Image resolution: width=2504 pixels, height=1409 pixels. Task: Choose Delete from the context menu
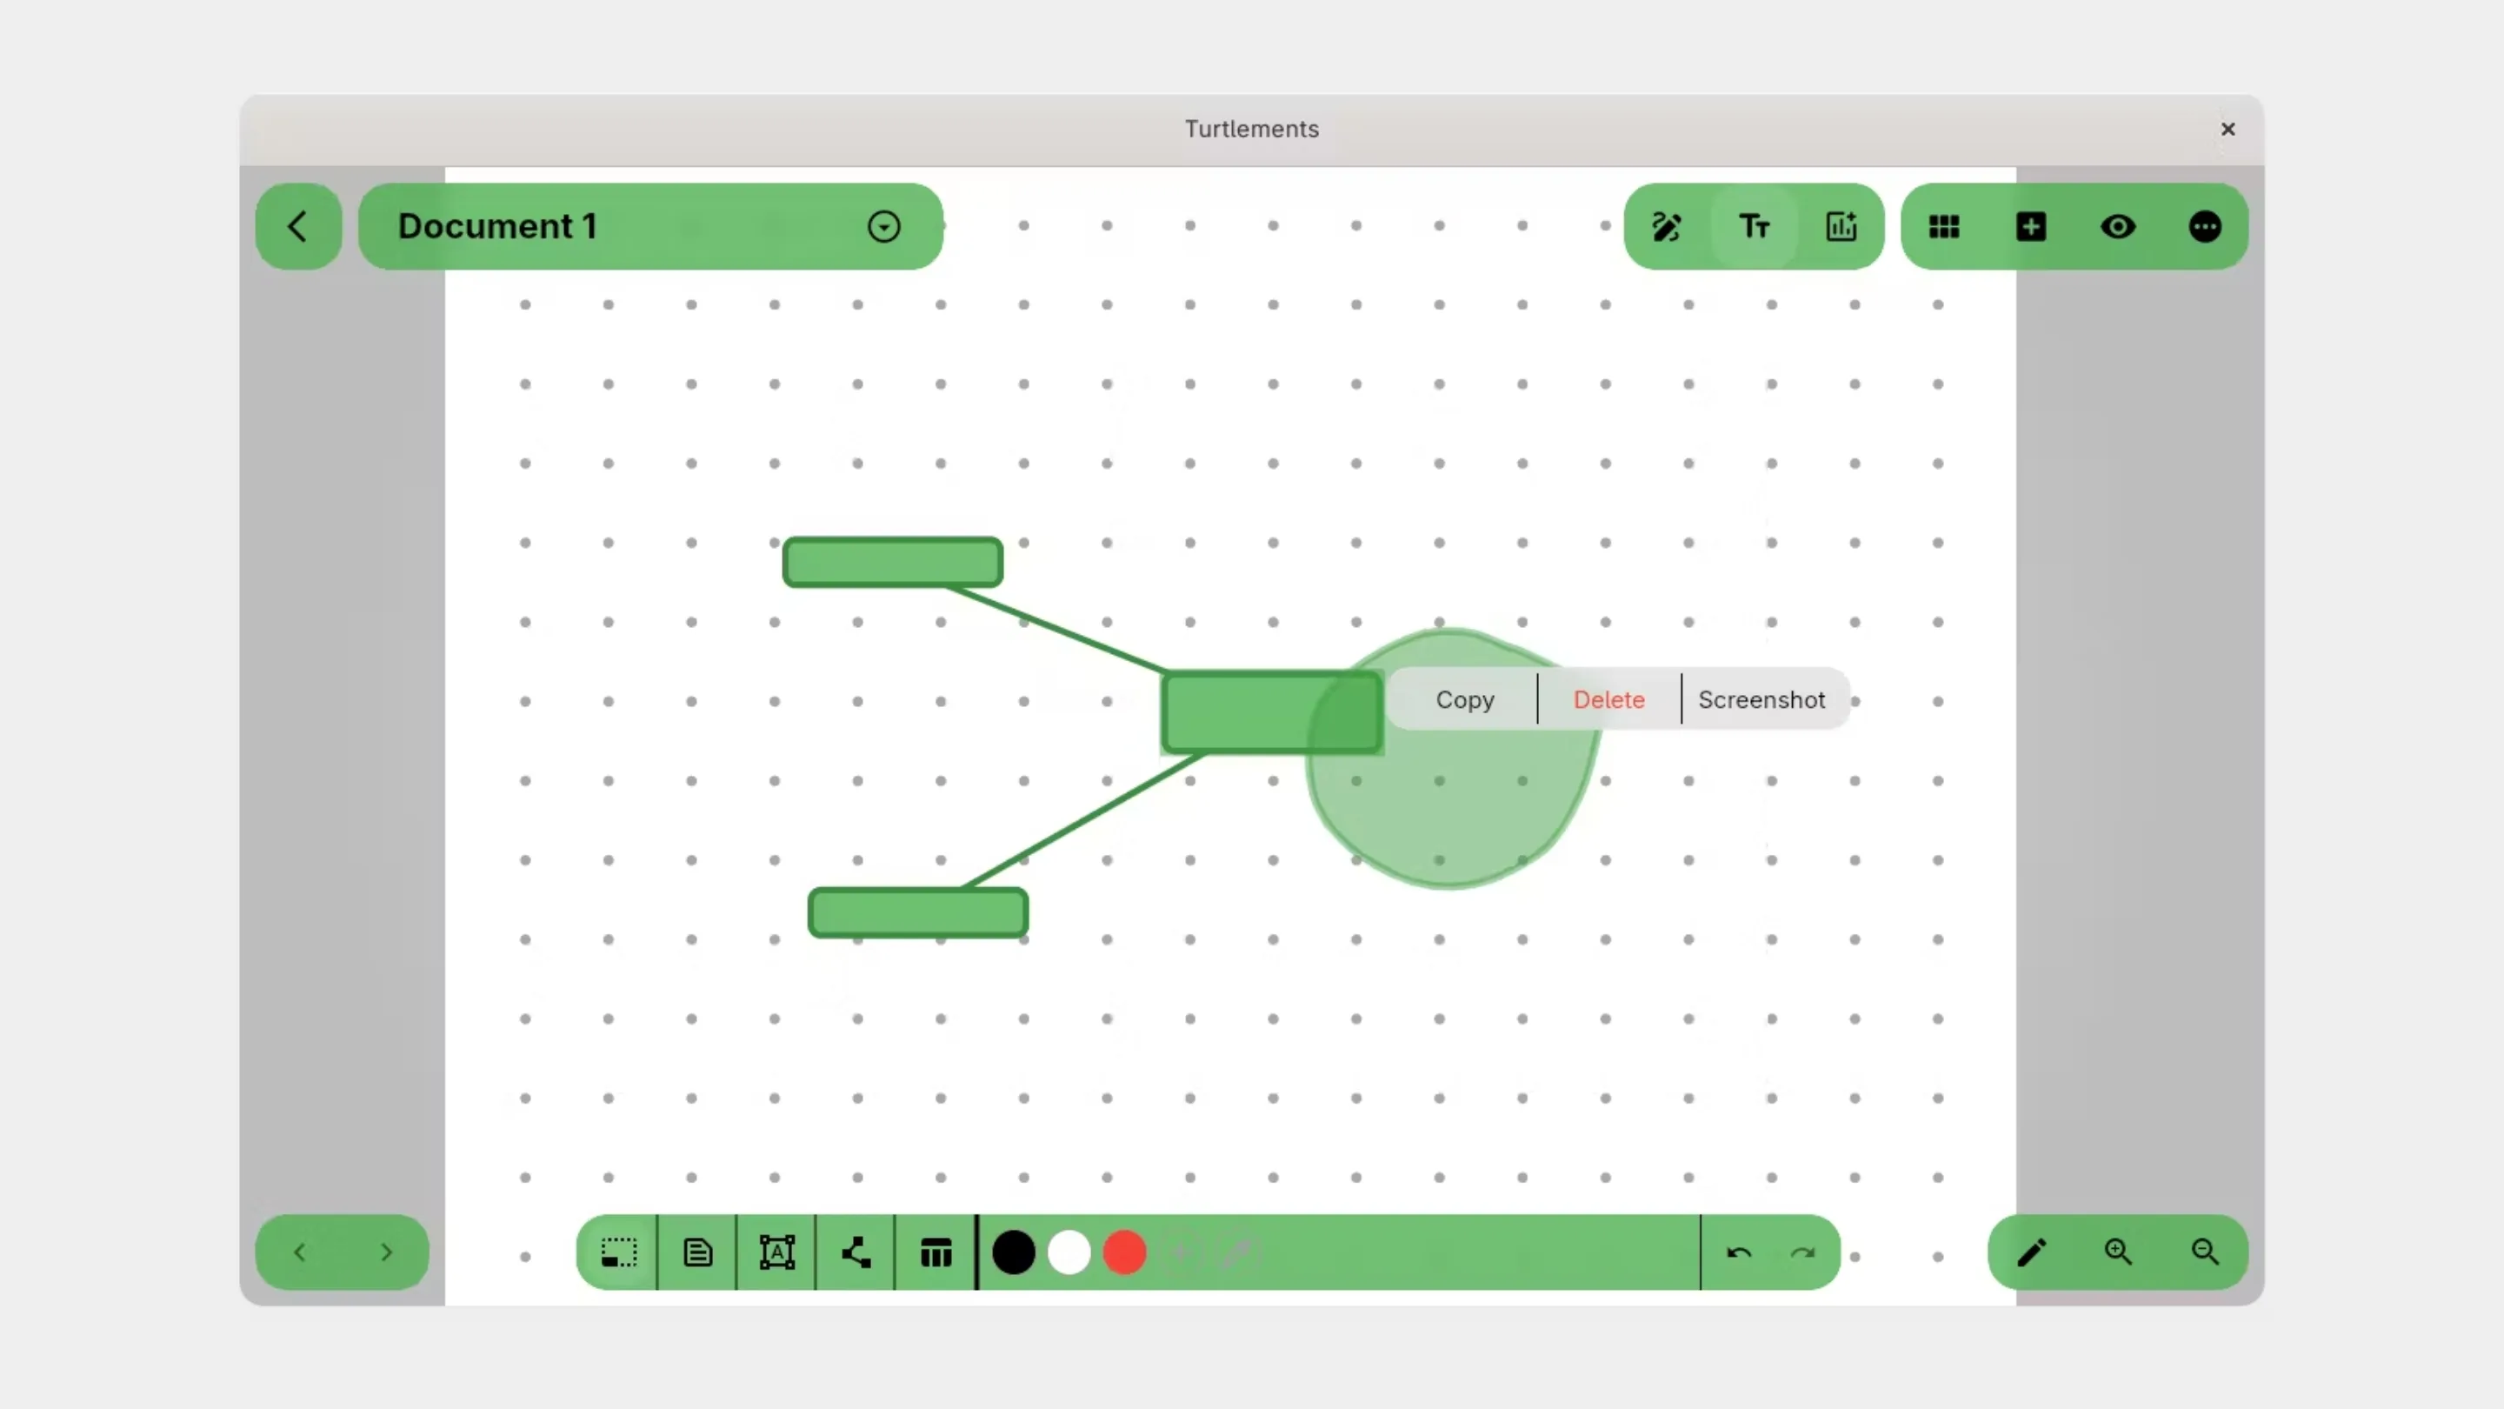[x=1608, y=699]
